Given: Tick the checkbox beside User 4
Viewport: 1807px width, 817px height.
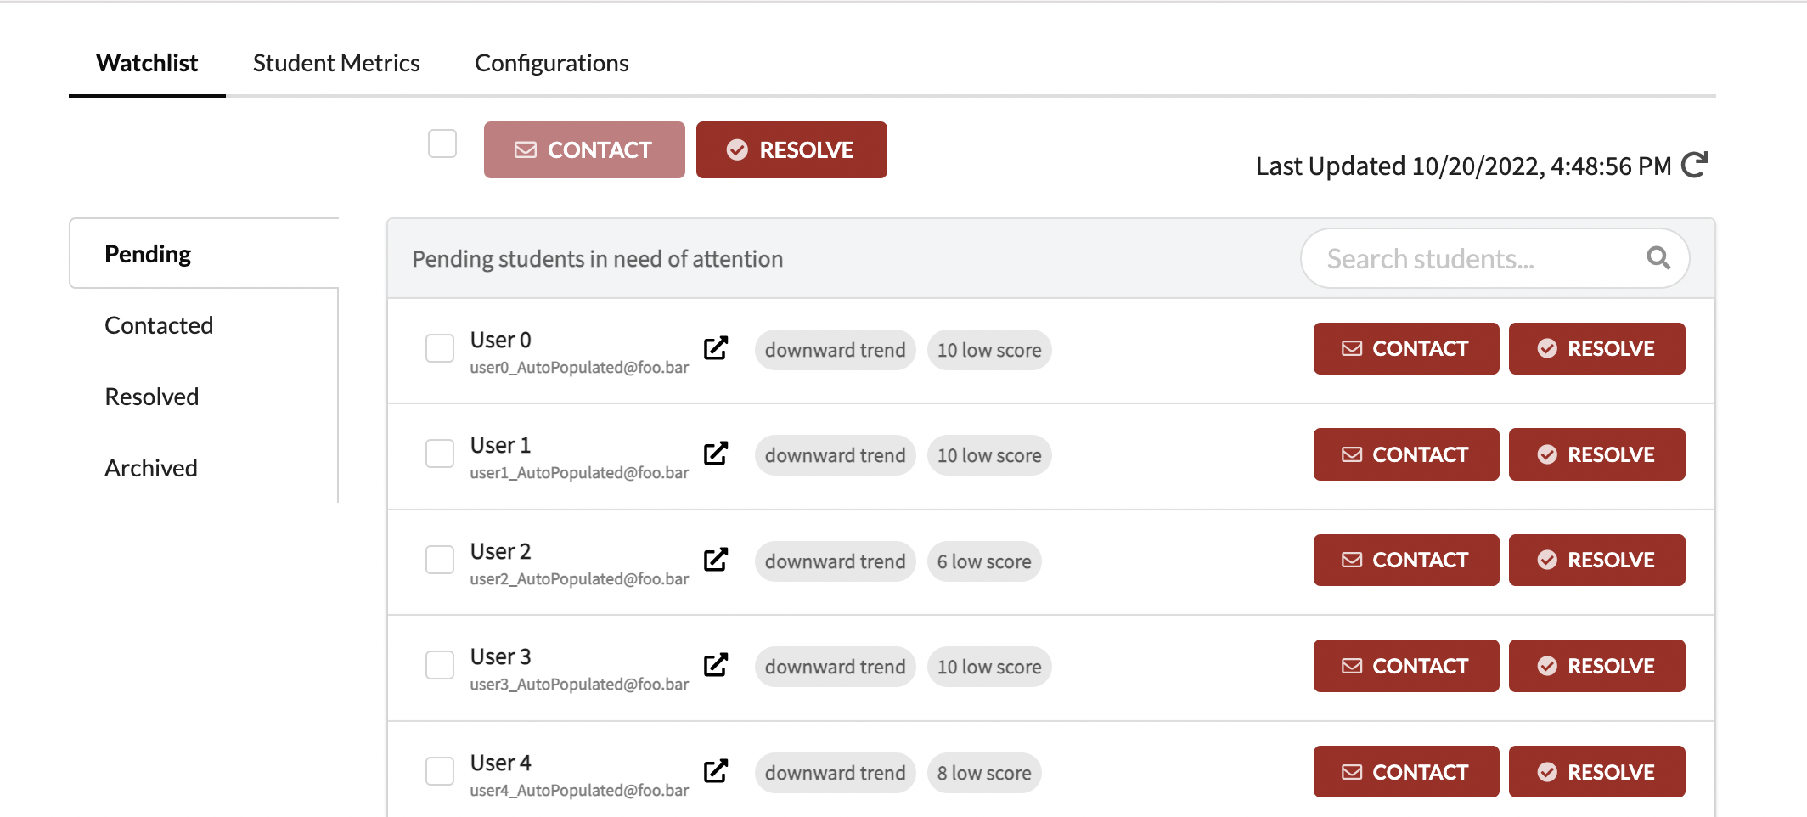Looking at the screenshot, I should [440, 771].
